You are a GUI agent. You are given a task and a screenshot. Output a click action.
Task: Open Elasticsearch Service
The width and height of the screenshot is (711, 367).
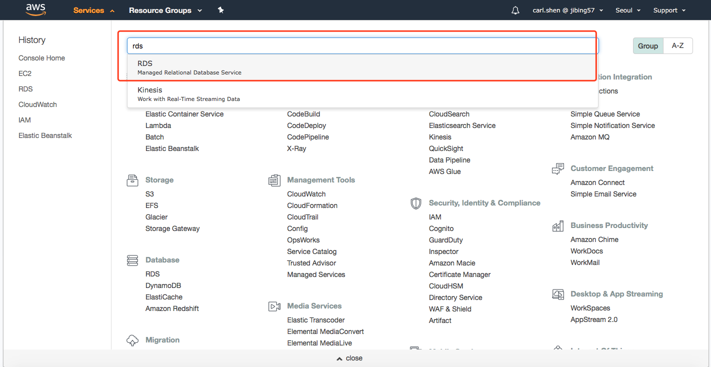point(462,125)
